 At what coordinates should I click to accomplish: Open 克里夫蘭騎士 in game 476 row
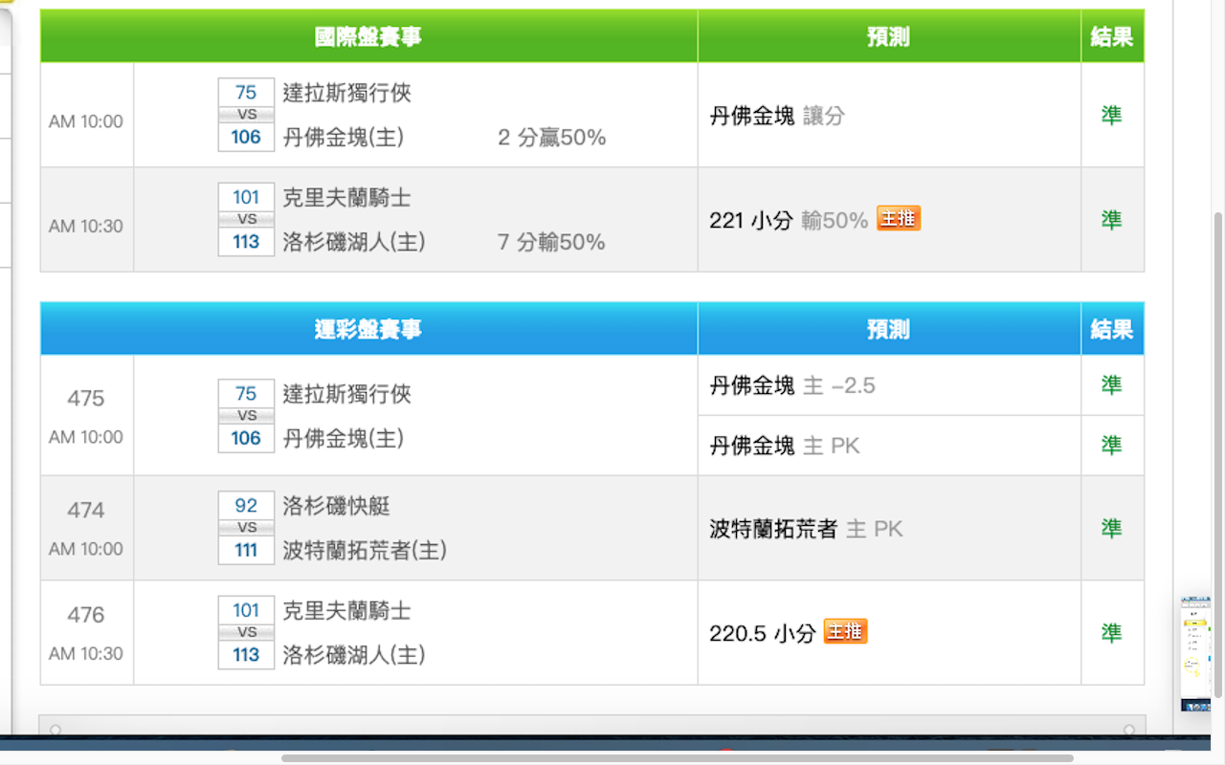(346, 610)
